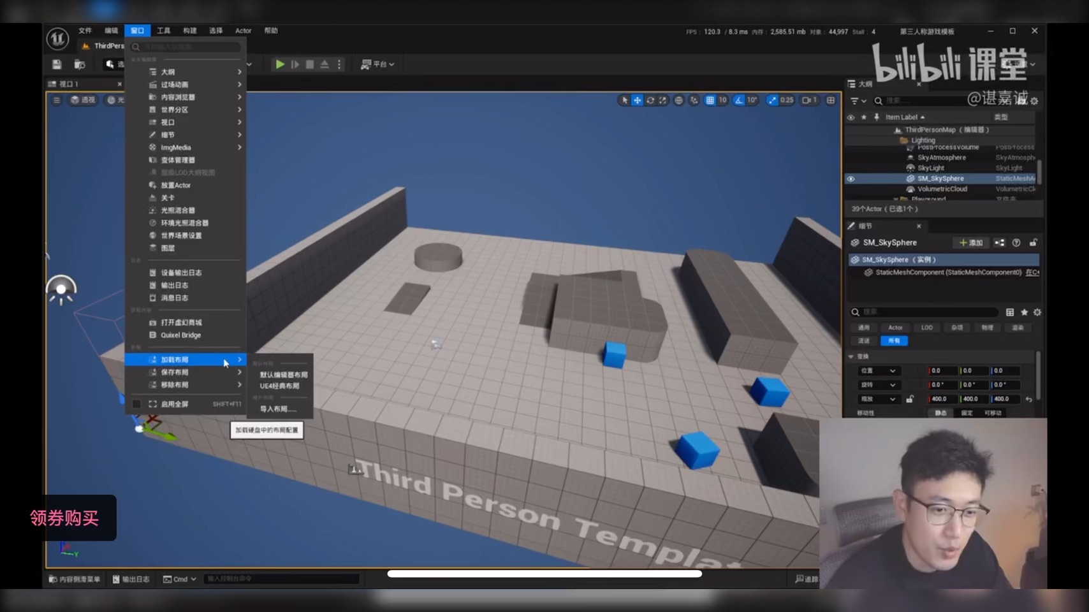The image size is (1089, 612).
Task: Enable 启用全屏 checkbox
Action: click(x=136, y=404)
